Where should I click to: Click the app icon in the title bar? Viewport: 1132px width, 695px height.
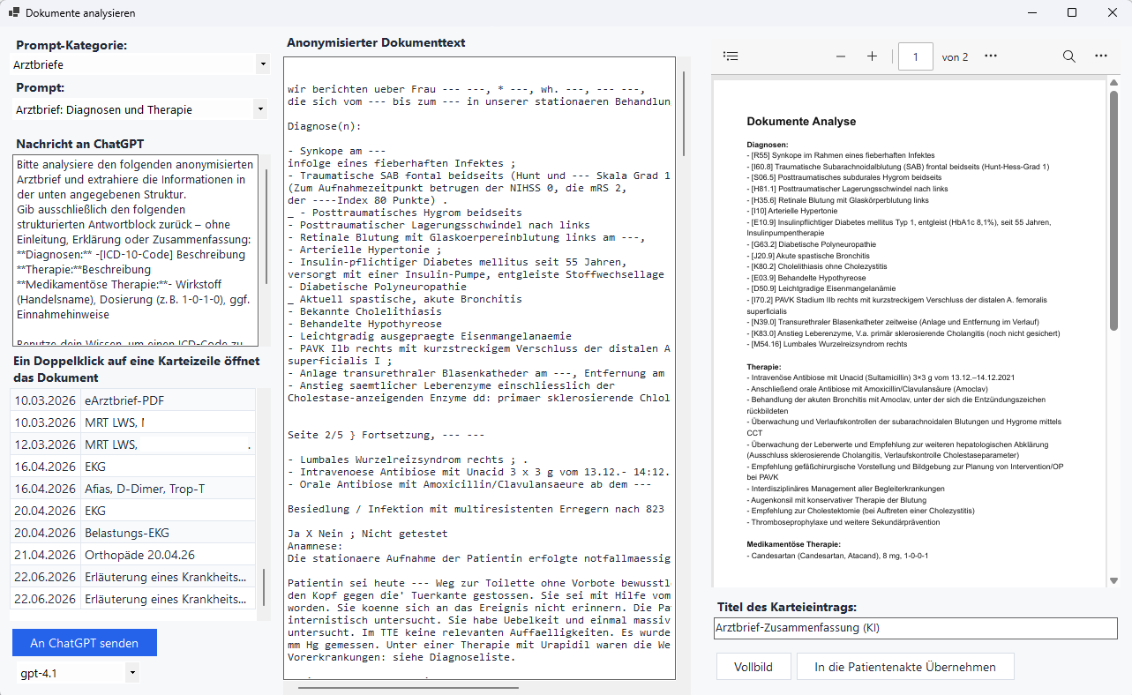point(13,13)
